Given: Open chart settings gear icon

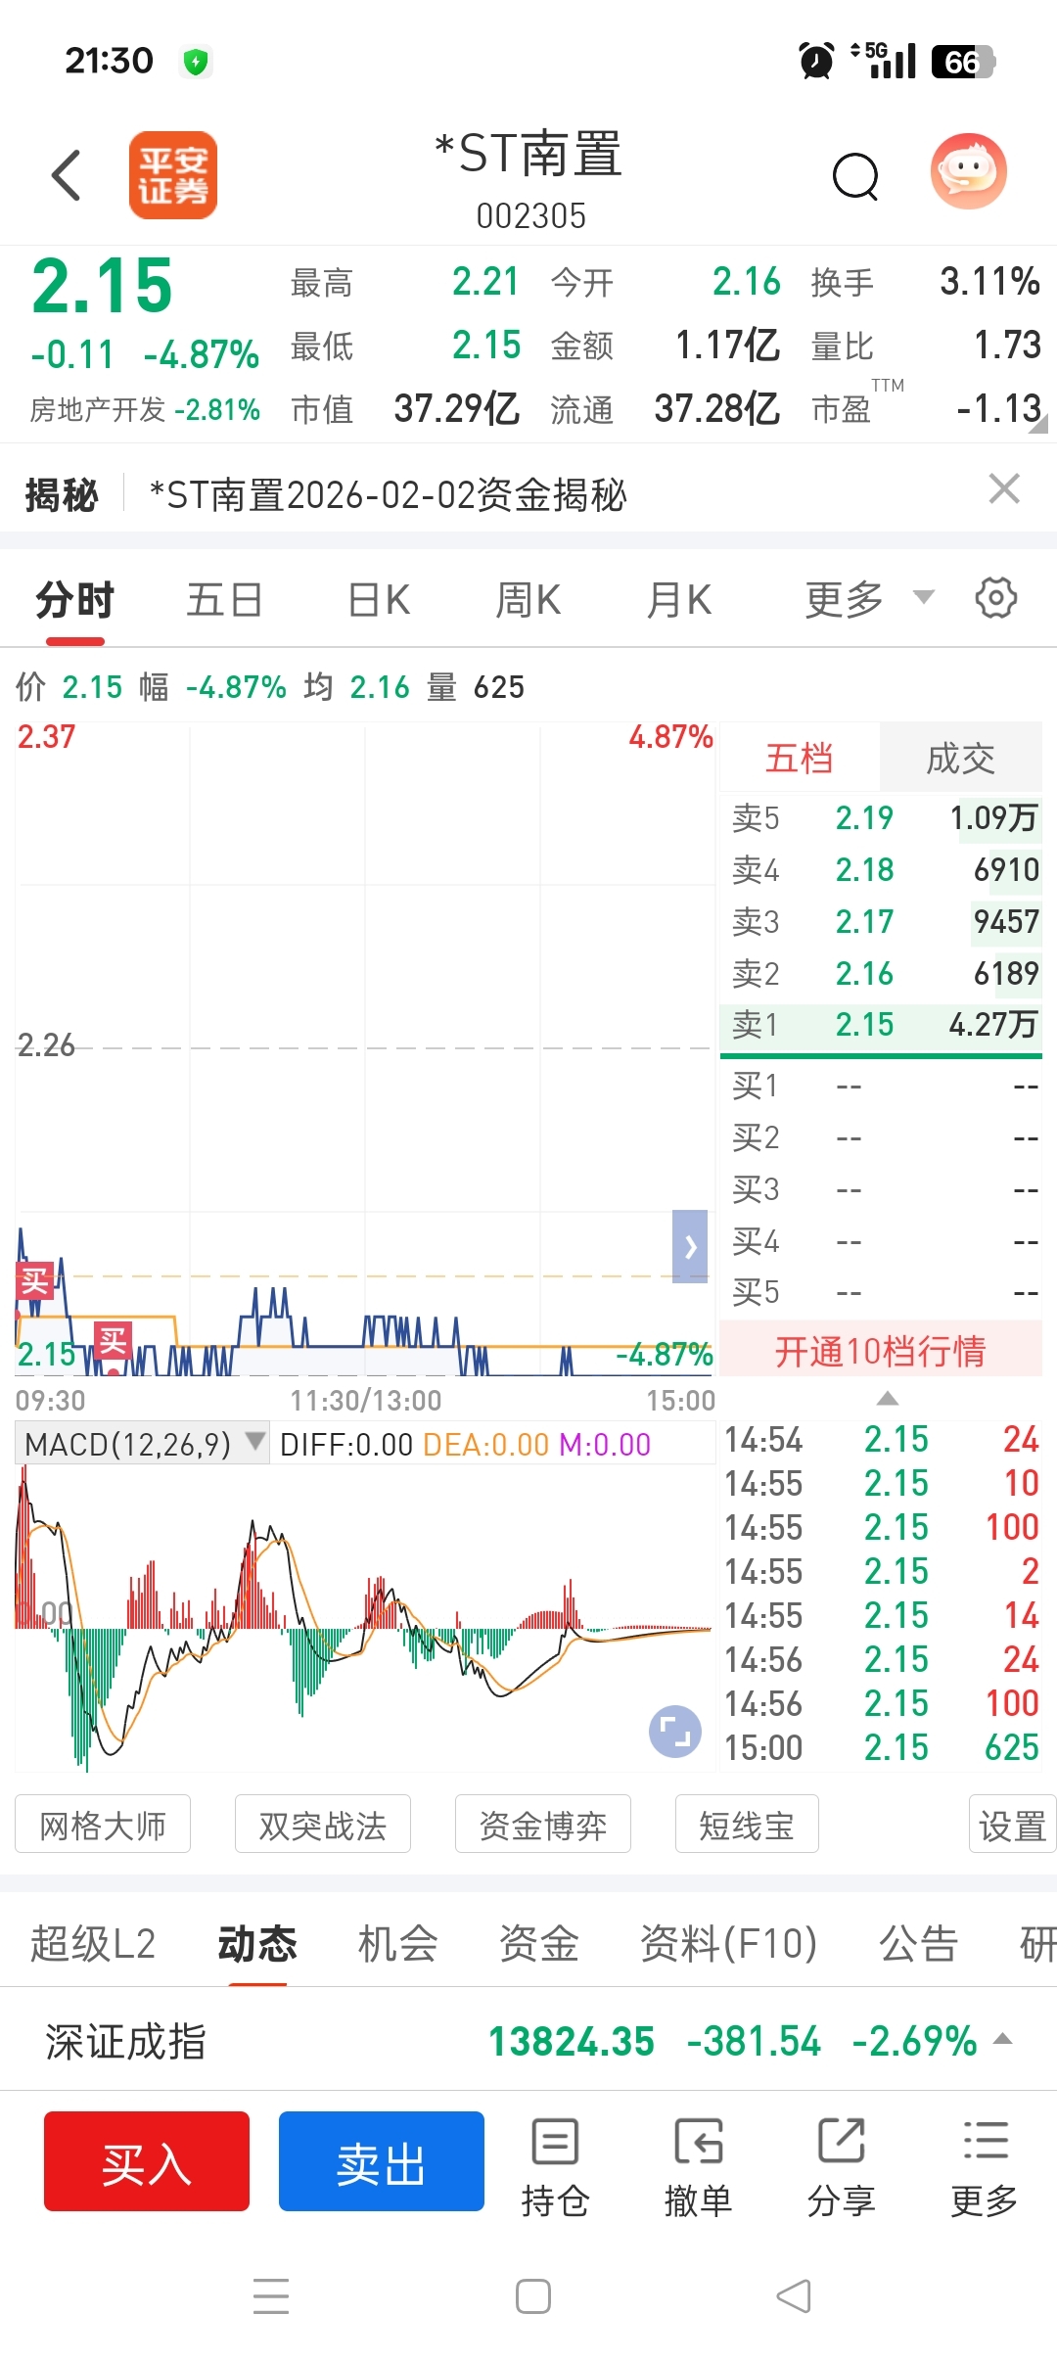Looking at the screenshot, I should [x=996, y=597].
